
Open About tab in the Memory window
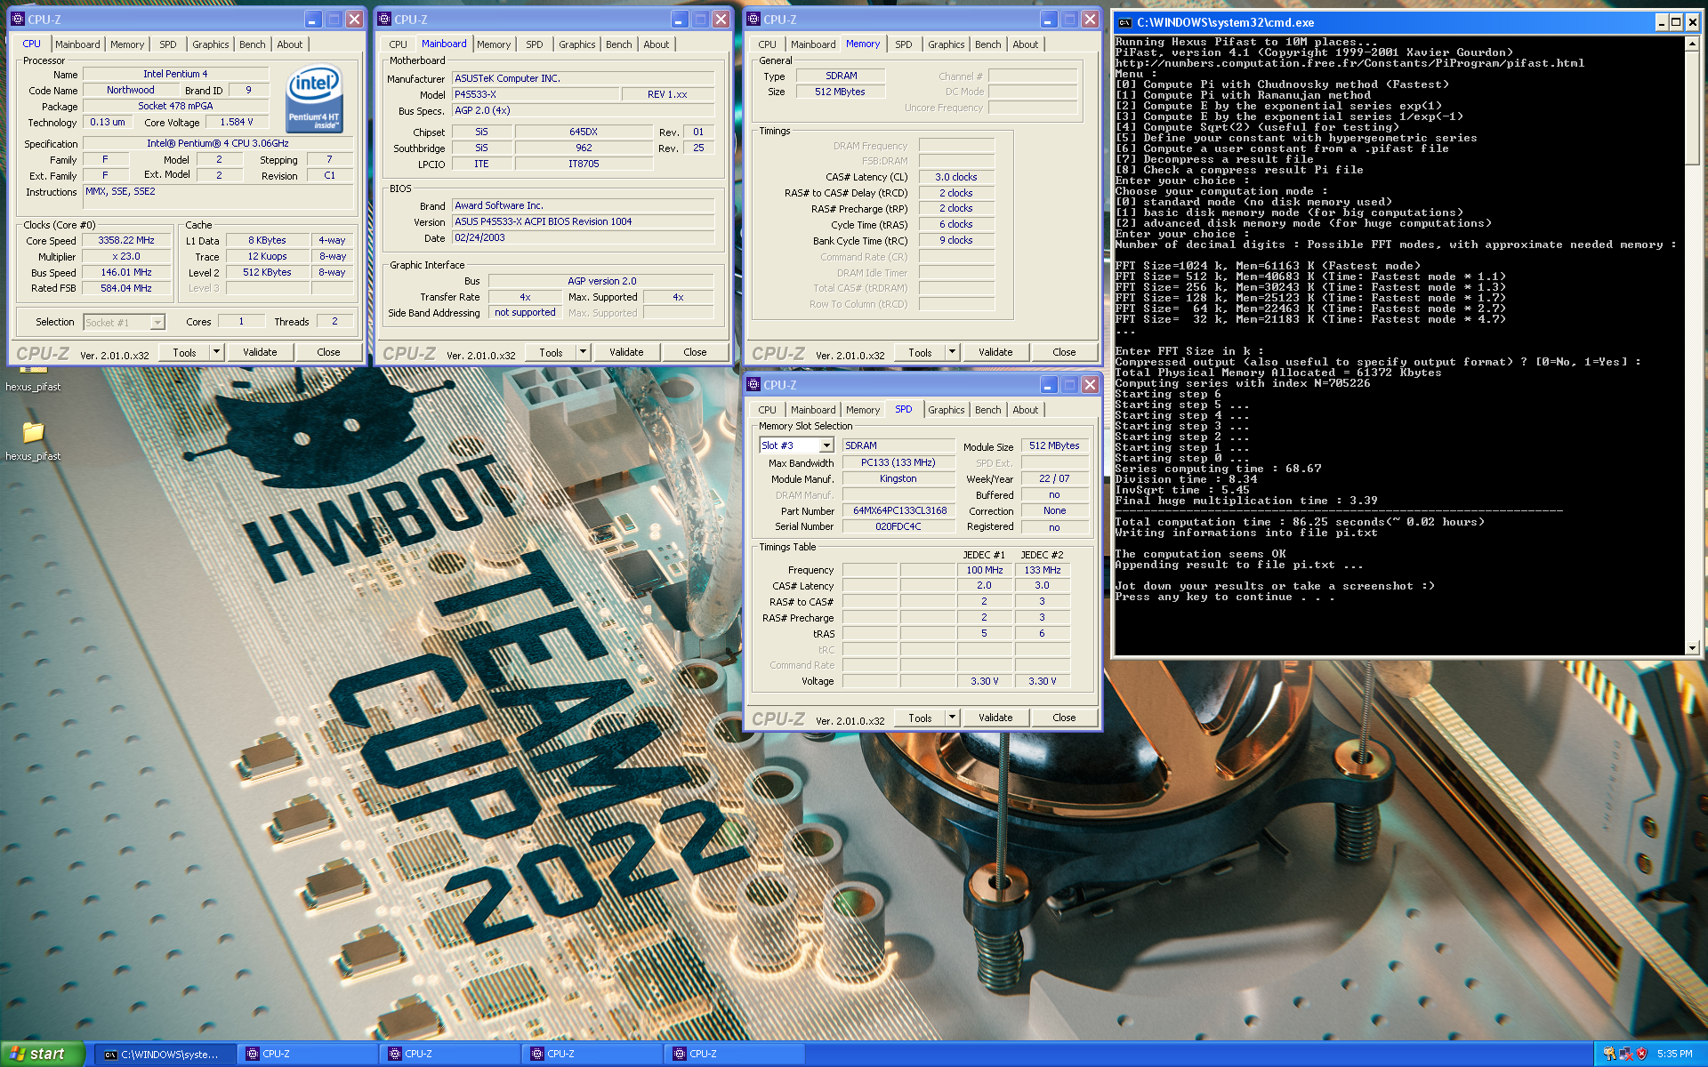(x=1025, y=44)
